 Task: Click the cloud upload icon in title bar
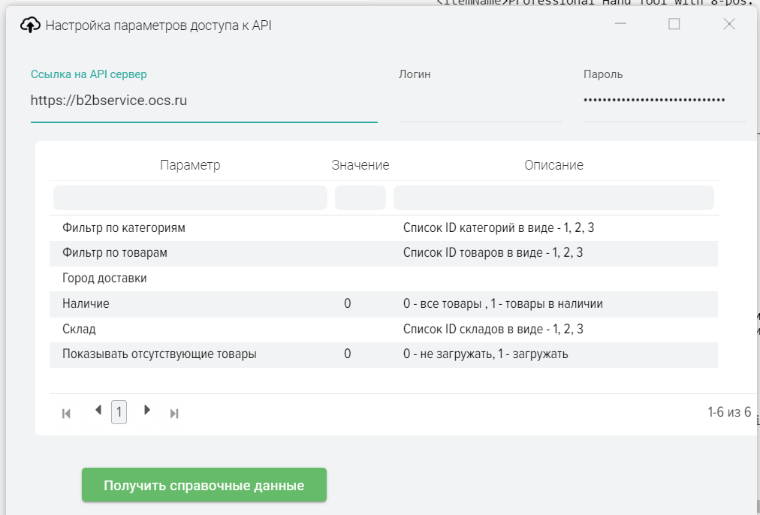point(29,25)
